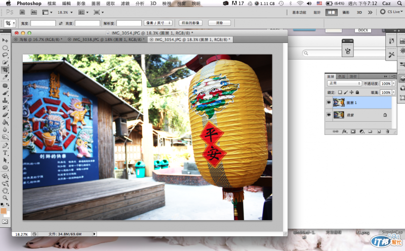Select the Zoom tool

coord(5,198)
